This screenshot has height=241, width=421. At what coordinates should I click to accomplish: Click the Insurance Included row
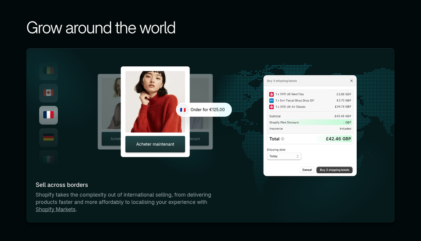click(310, 129)
